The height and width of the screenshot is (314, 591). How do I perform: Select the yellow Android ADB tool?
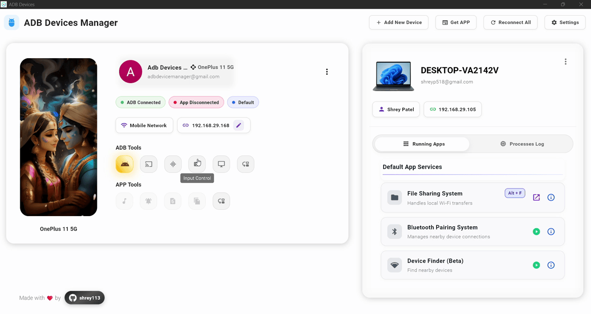124,164
